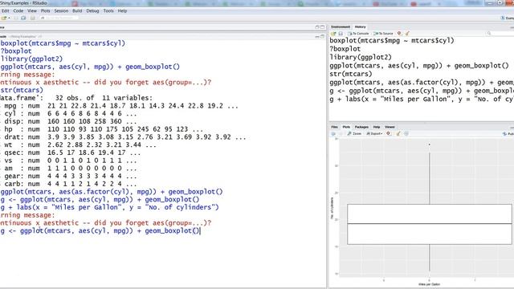Send selected history To Console
This screenshot has width=514, height=289.
[358, 34]
